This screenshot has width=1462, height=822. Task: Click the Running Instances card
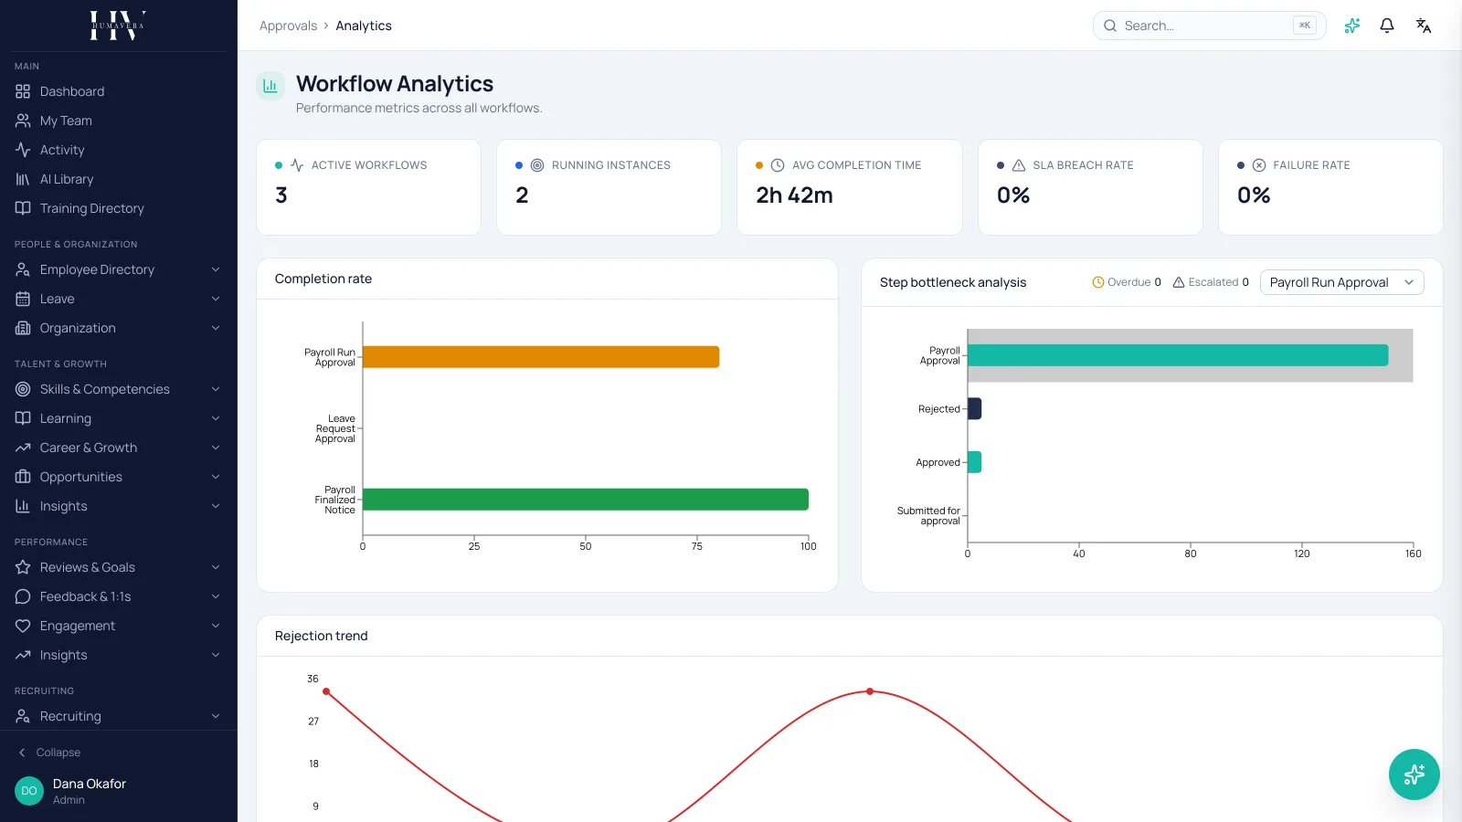pos(609,187)
